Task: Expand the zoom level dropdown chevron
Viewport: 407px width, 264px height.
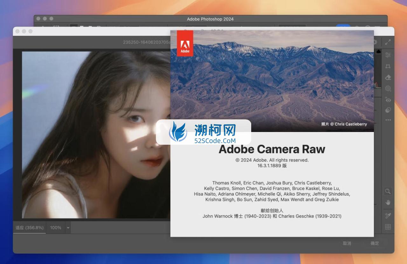Action: tap(68, 228)
